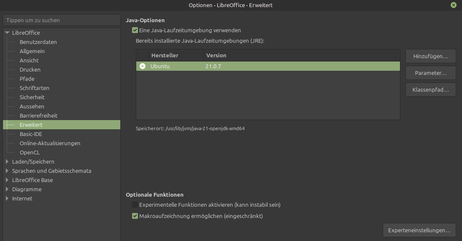
Task: Expand Sprachen und Gebietsschemata node
Action: pos(7,171)
